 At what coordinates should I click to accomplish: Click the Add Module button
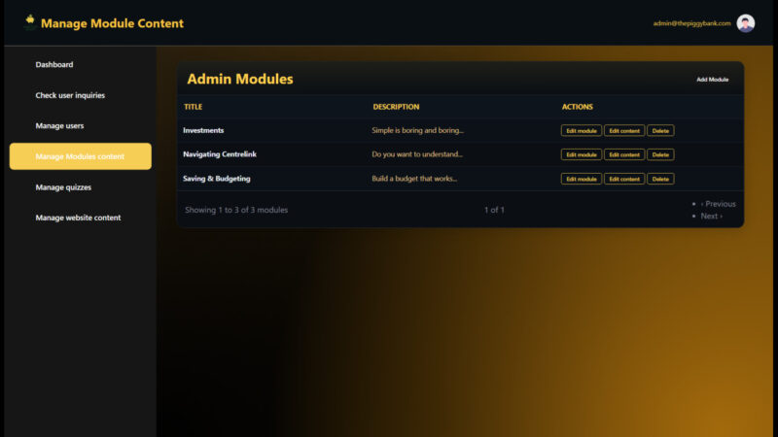[x=712, y=80]
